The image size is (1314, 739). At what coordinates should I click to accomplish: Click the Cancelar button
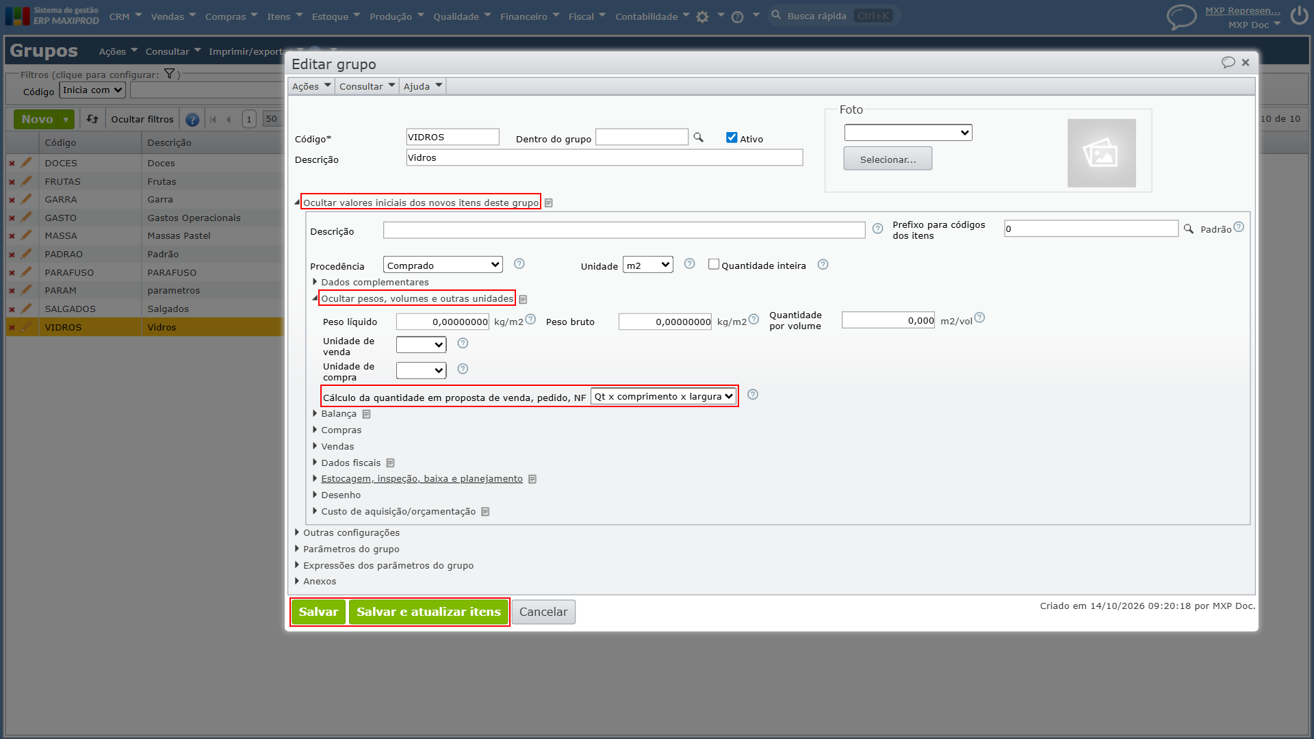543,612
